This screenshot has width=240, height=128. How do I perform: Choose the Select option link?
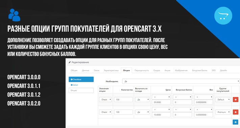point(74,85)
